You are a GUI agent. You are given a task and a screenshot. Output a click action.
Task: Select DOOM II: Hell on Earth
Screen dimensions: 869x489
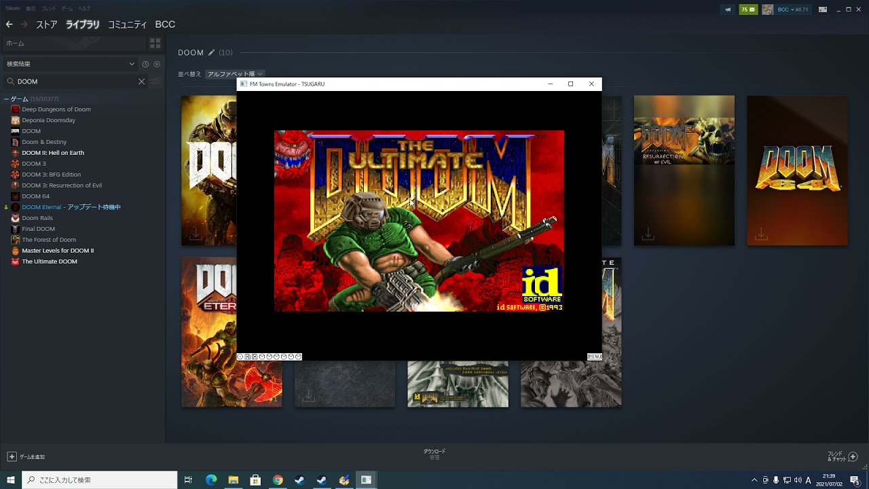tap(53, 153)
